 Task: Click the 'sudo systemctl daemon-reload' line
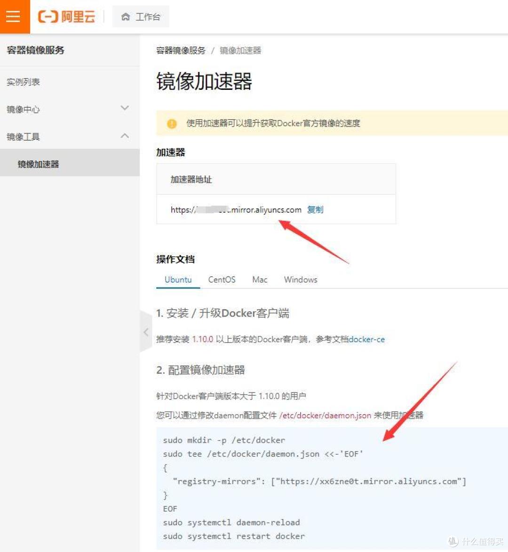[231, 522]
